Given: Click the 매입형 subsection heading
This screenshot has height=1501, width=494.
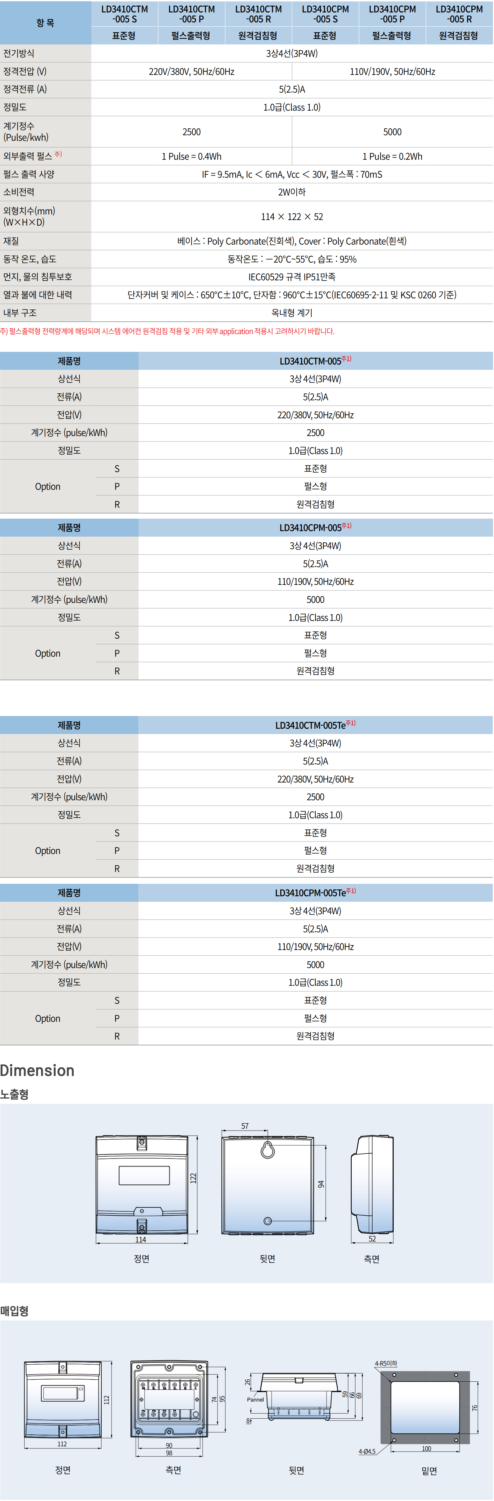Looking at the screenshot, I should point(15,1311).
